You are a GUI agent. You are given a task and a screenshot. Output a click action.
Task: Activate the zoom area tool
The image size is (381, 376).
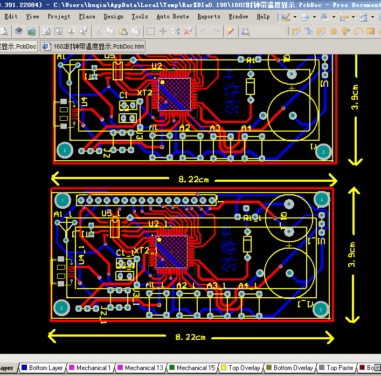coord(58,31)
